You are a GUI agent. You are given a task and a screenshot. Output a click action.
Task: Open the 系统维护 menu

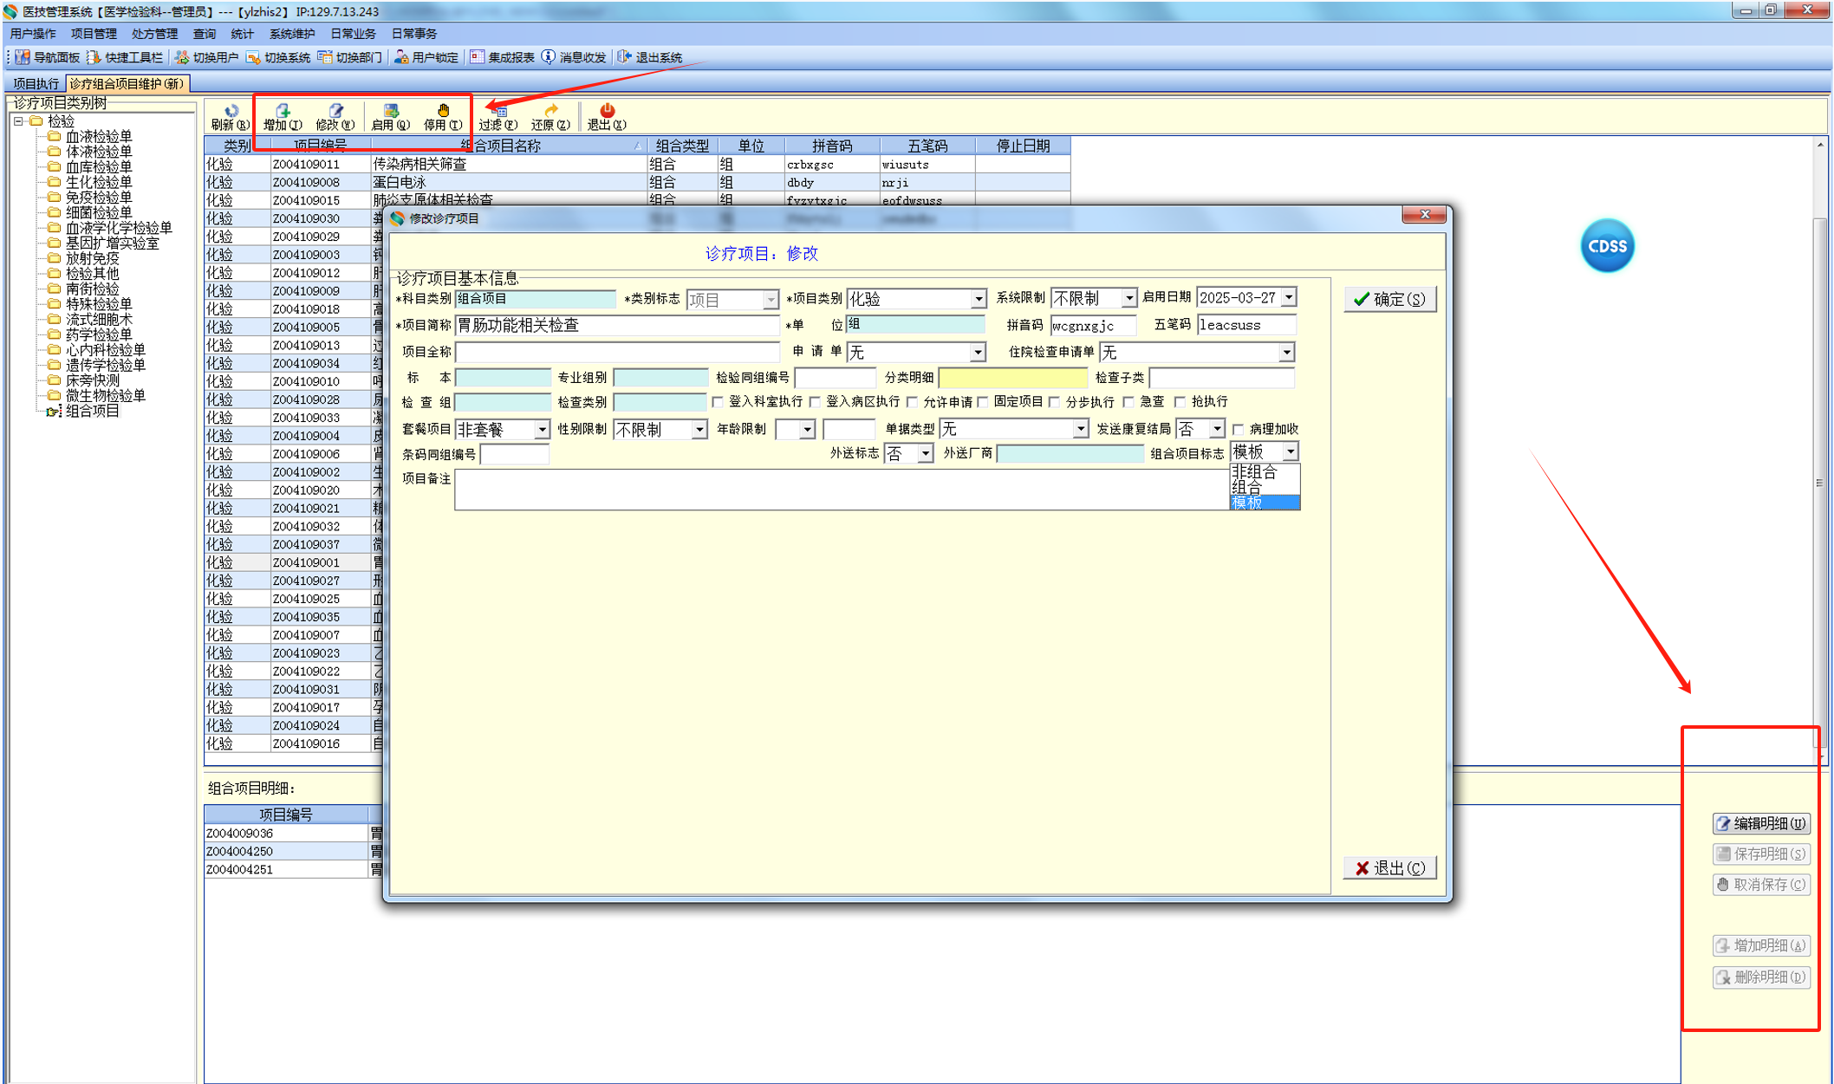[291, 34]
